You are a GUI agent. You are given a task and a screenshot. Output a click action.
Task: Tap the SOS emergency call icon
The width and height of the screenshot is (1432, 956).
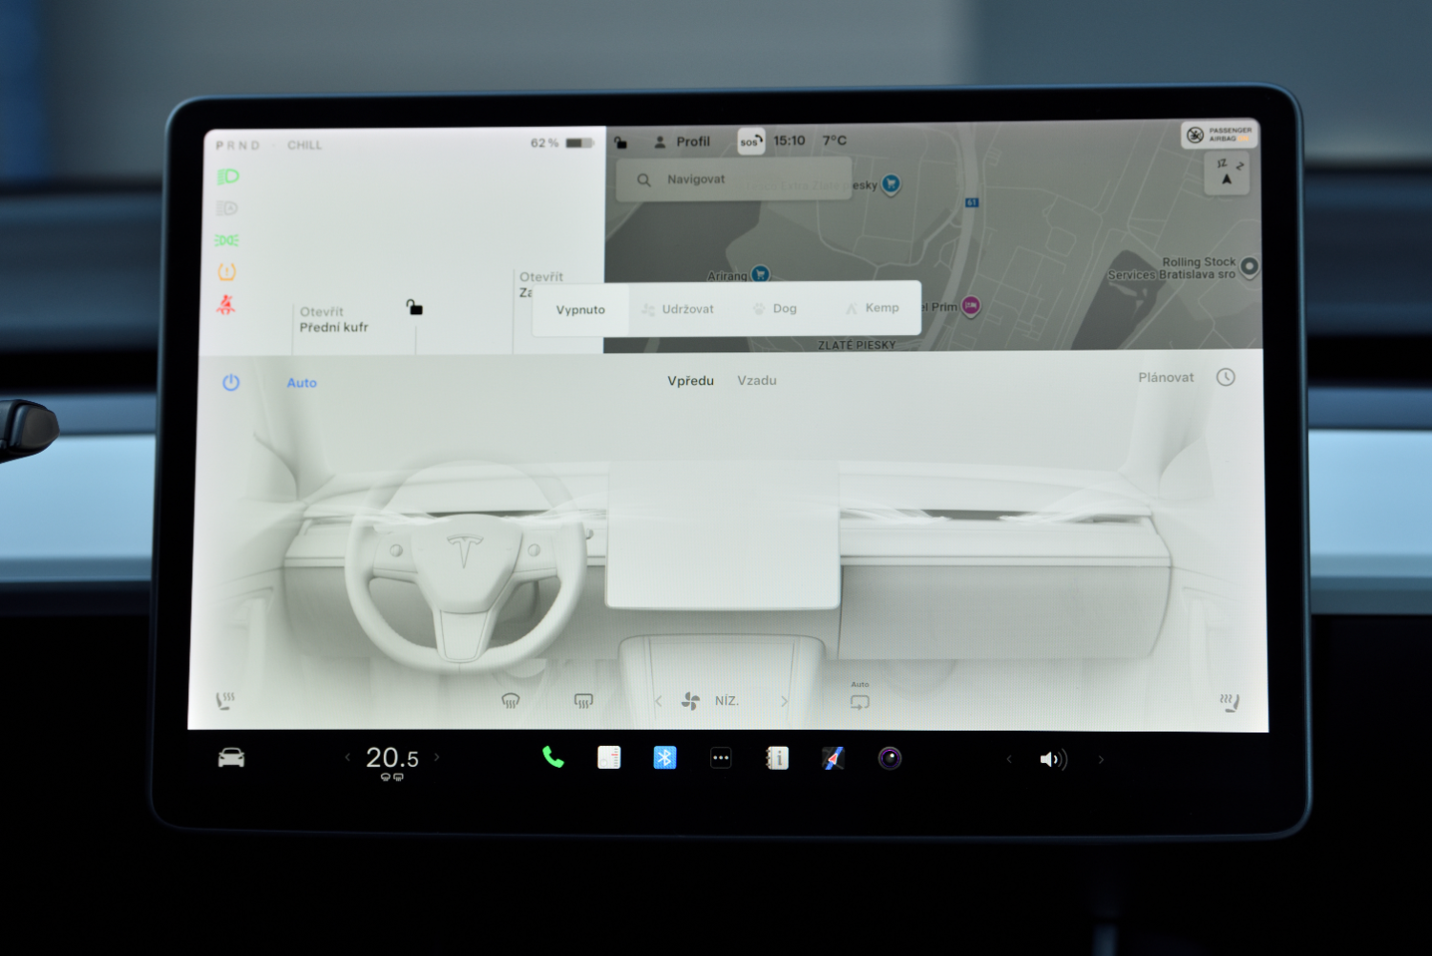(x=750, y=141)
